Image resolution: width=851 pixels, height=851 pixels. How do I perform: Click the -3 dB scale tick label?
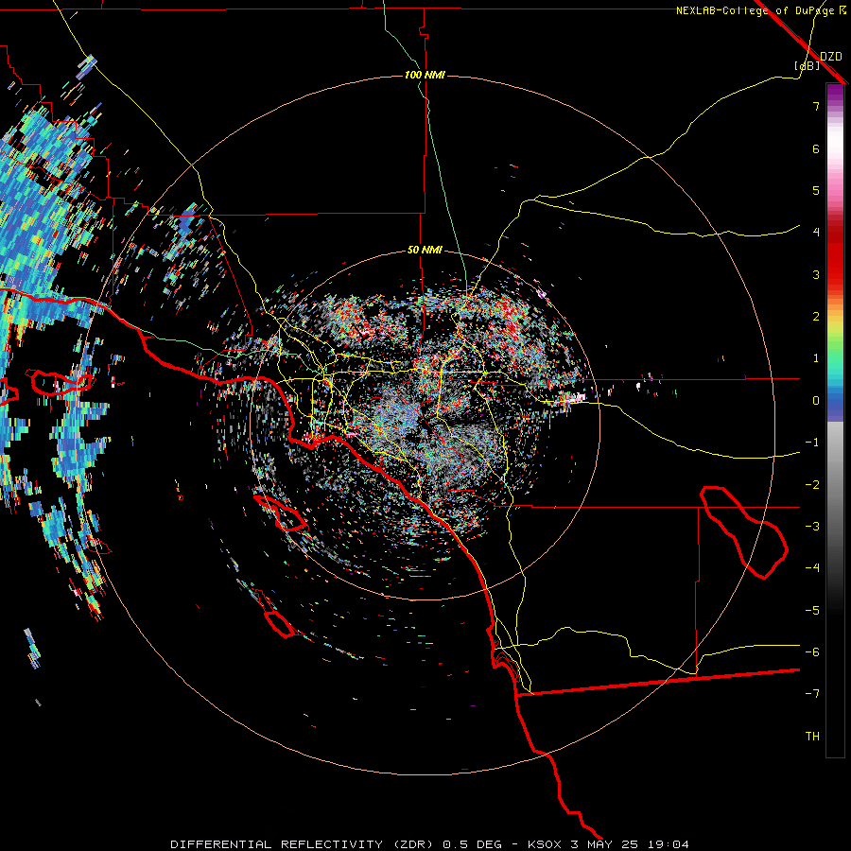(812, 527)
